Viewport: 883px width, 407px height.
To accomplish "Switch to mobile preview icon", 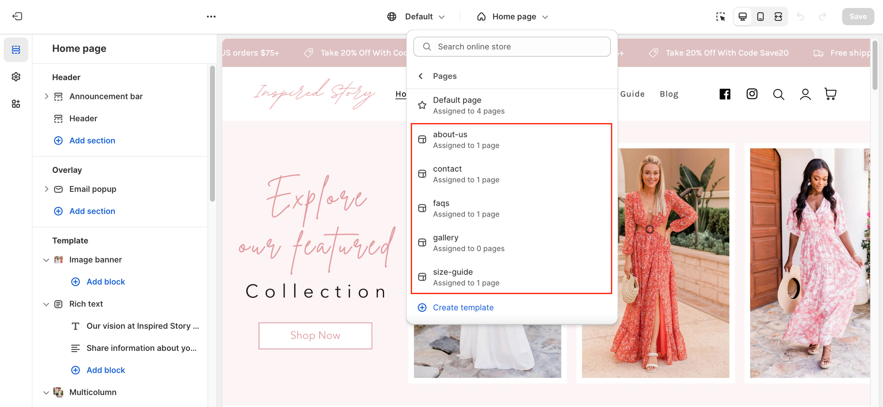I will point(760,16).
